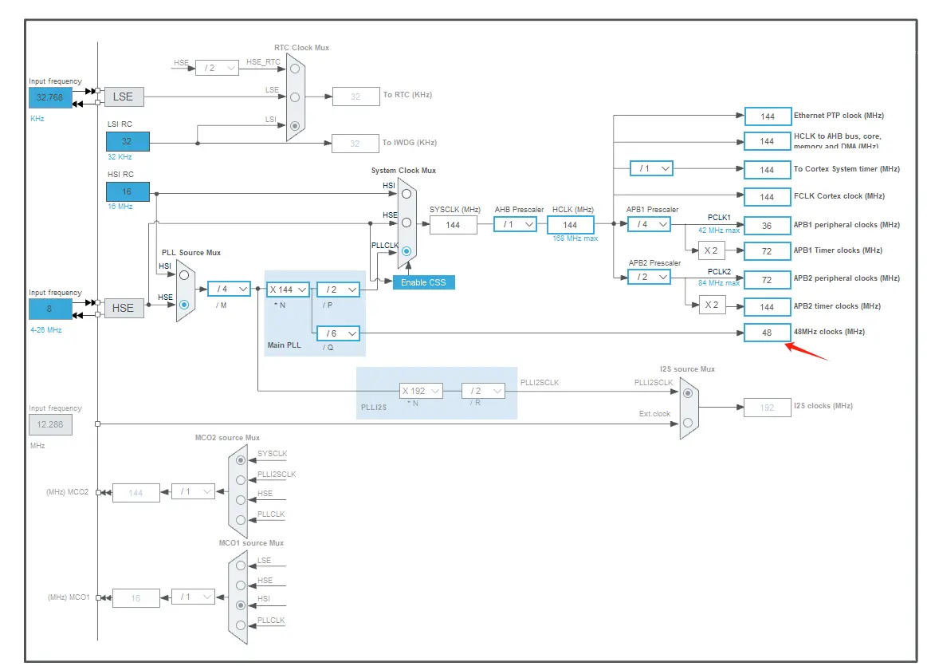Image resolution: width=927 pixels, height=666 pixels.
Task: Select PLLCLK on MCO1 source Mux
Action: tap(241, 625)
